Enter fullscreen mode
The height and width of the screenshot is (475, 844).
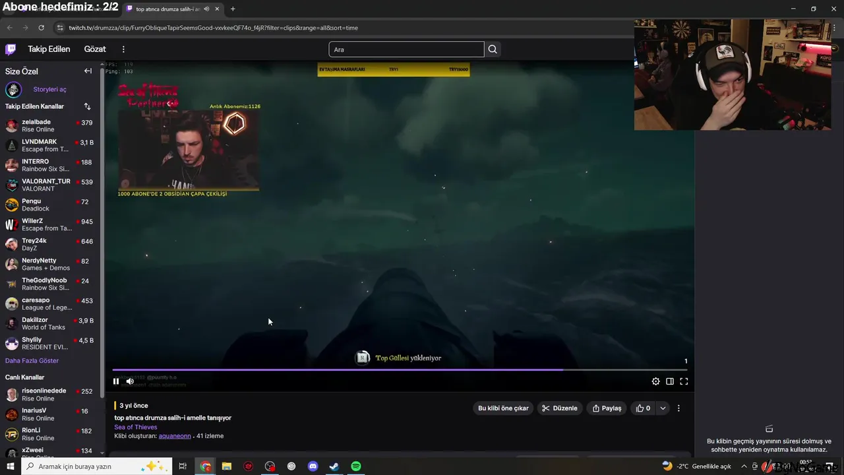click(684, 381)
